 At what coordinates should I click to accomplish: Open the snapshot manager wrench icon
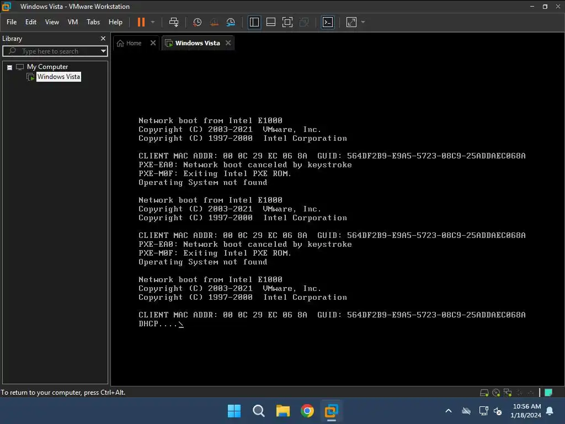231,22
